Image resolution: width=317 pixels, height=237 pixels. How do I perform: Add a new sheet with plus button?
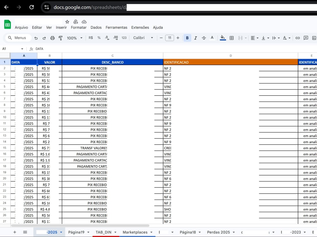[x=15, y=232]
